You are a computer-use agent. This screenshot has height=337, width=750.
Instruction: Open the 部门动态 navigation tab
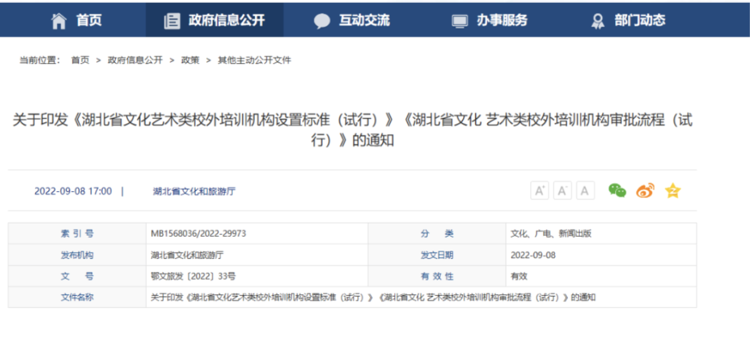click(628, 21)
